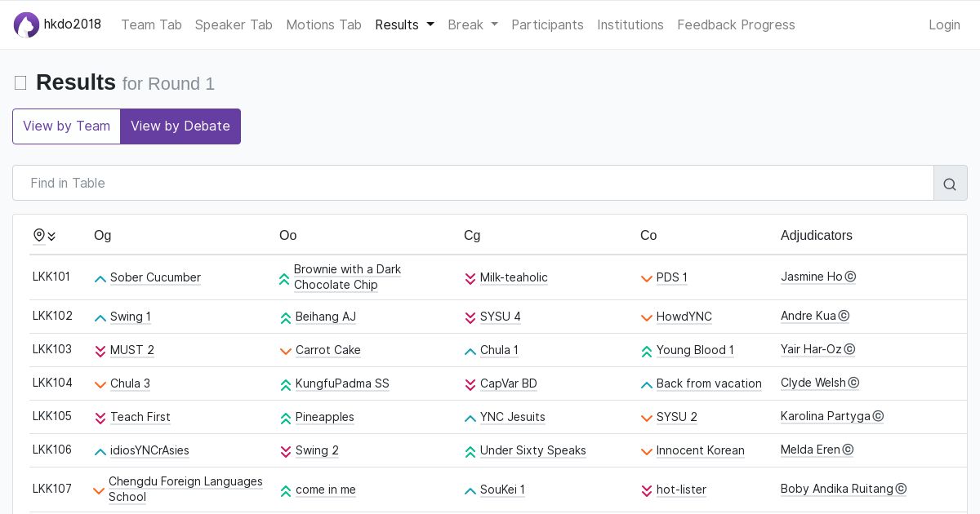Sort by venue using the location pin icon
The width and height of the screenshot is (980, 514).
pyautogui.click(x=39, y=236)
